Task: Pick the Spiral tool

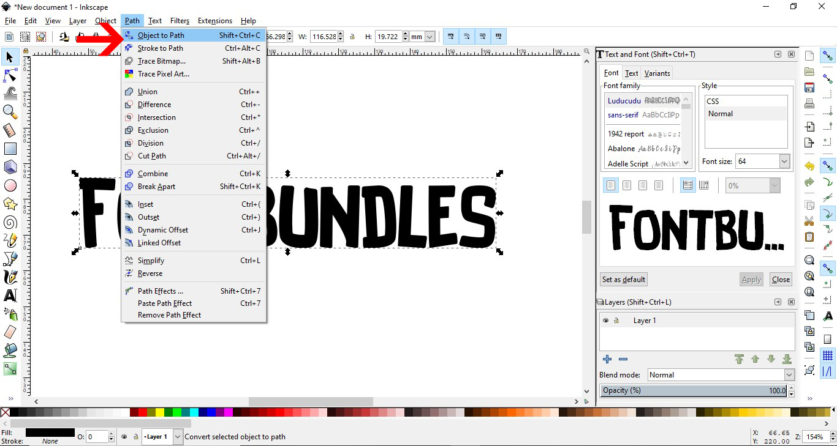Action: coord(10,221)
